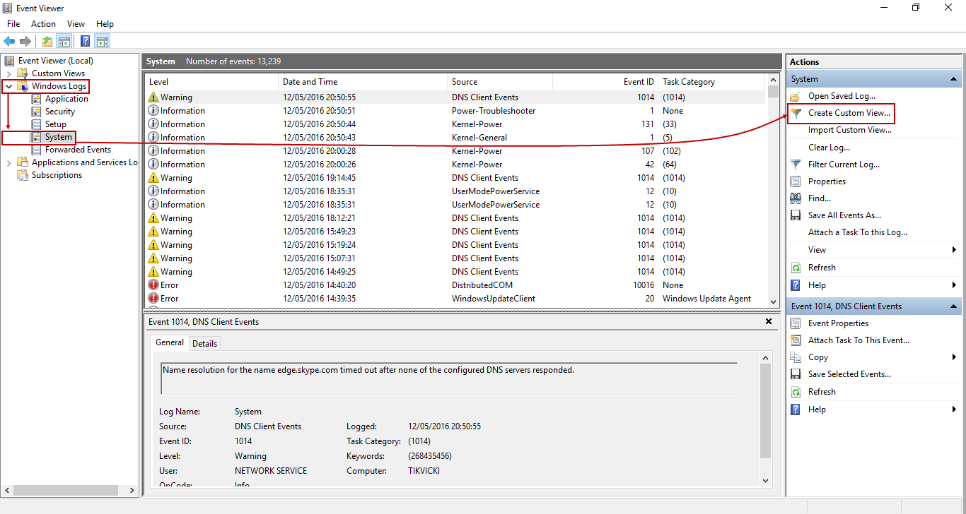Screen dimensions: 966x514
Task: Open the Help menu in the menu bar
Action: coord(105,24)
